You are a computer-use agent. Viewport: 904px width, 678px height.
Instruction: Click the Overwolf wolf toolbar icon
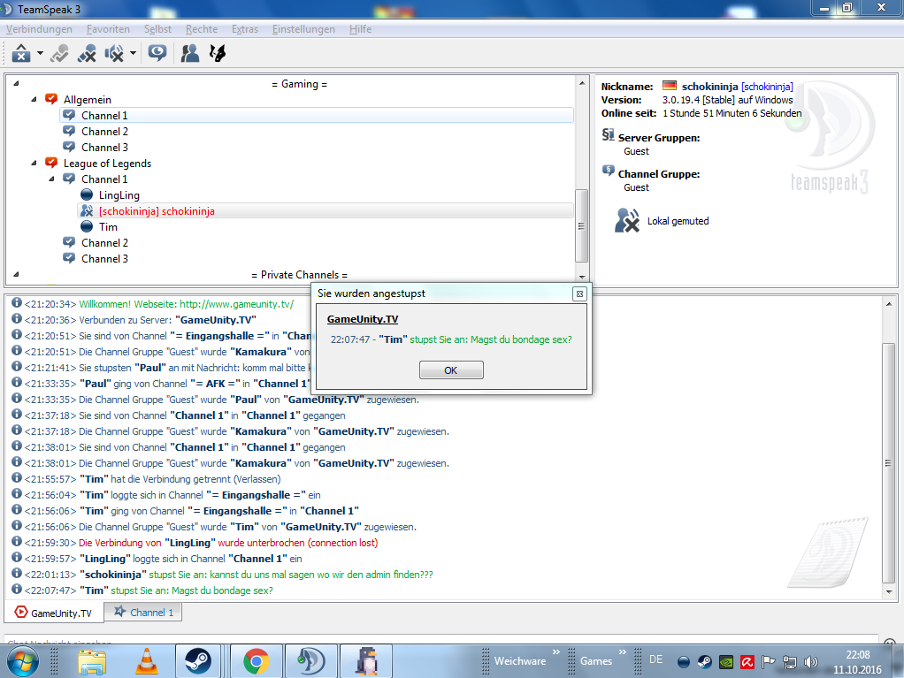pos(217,54)
